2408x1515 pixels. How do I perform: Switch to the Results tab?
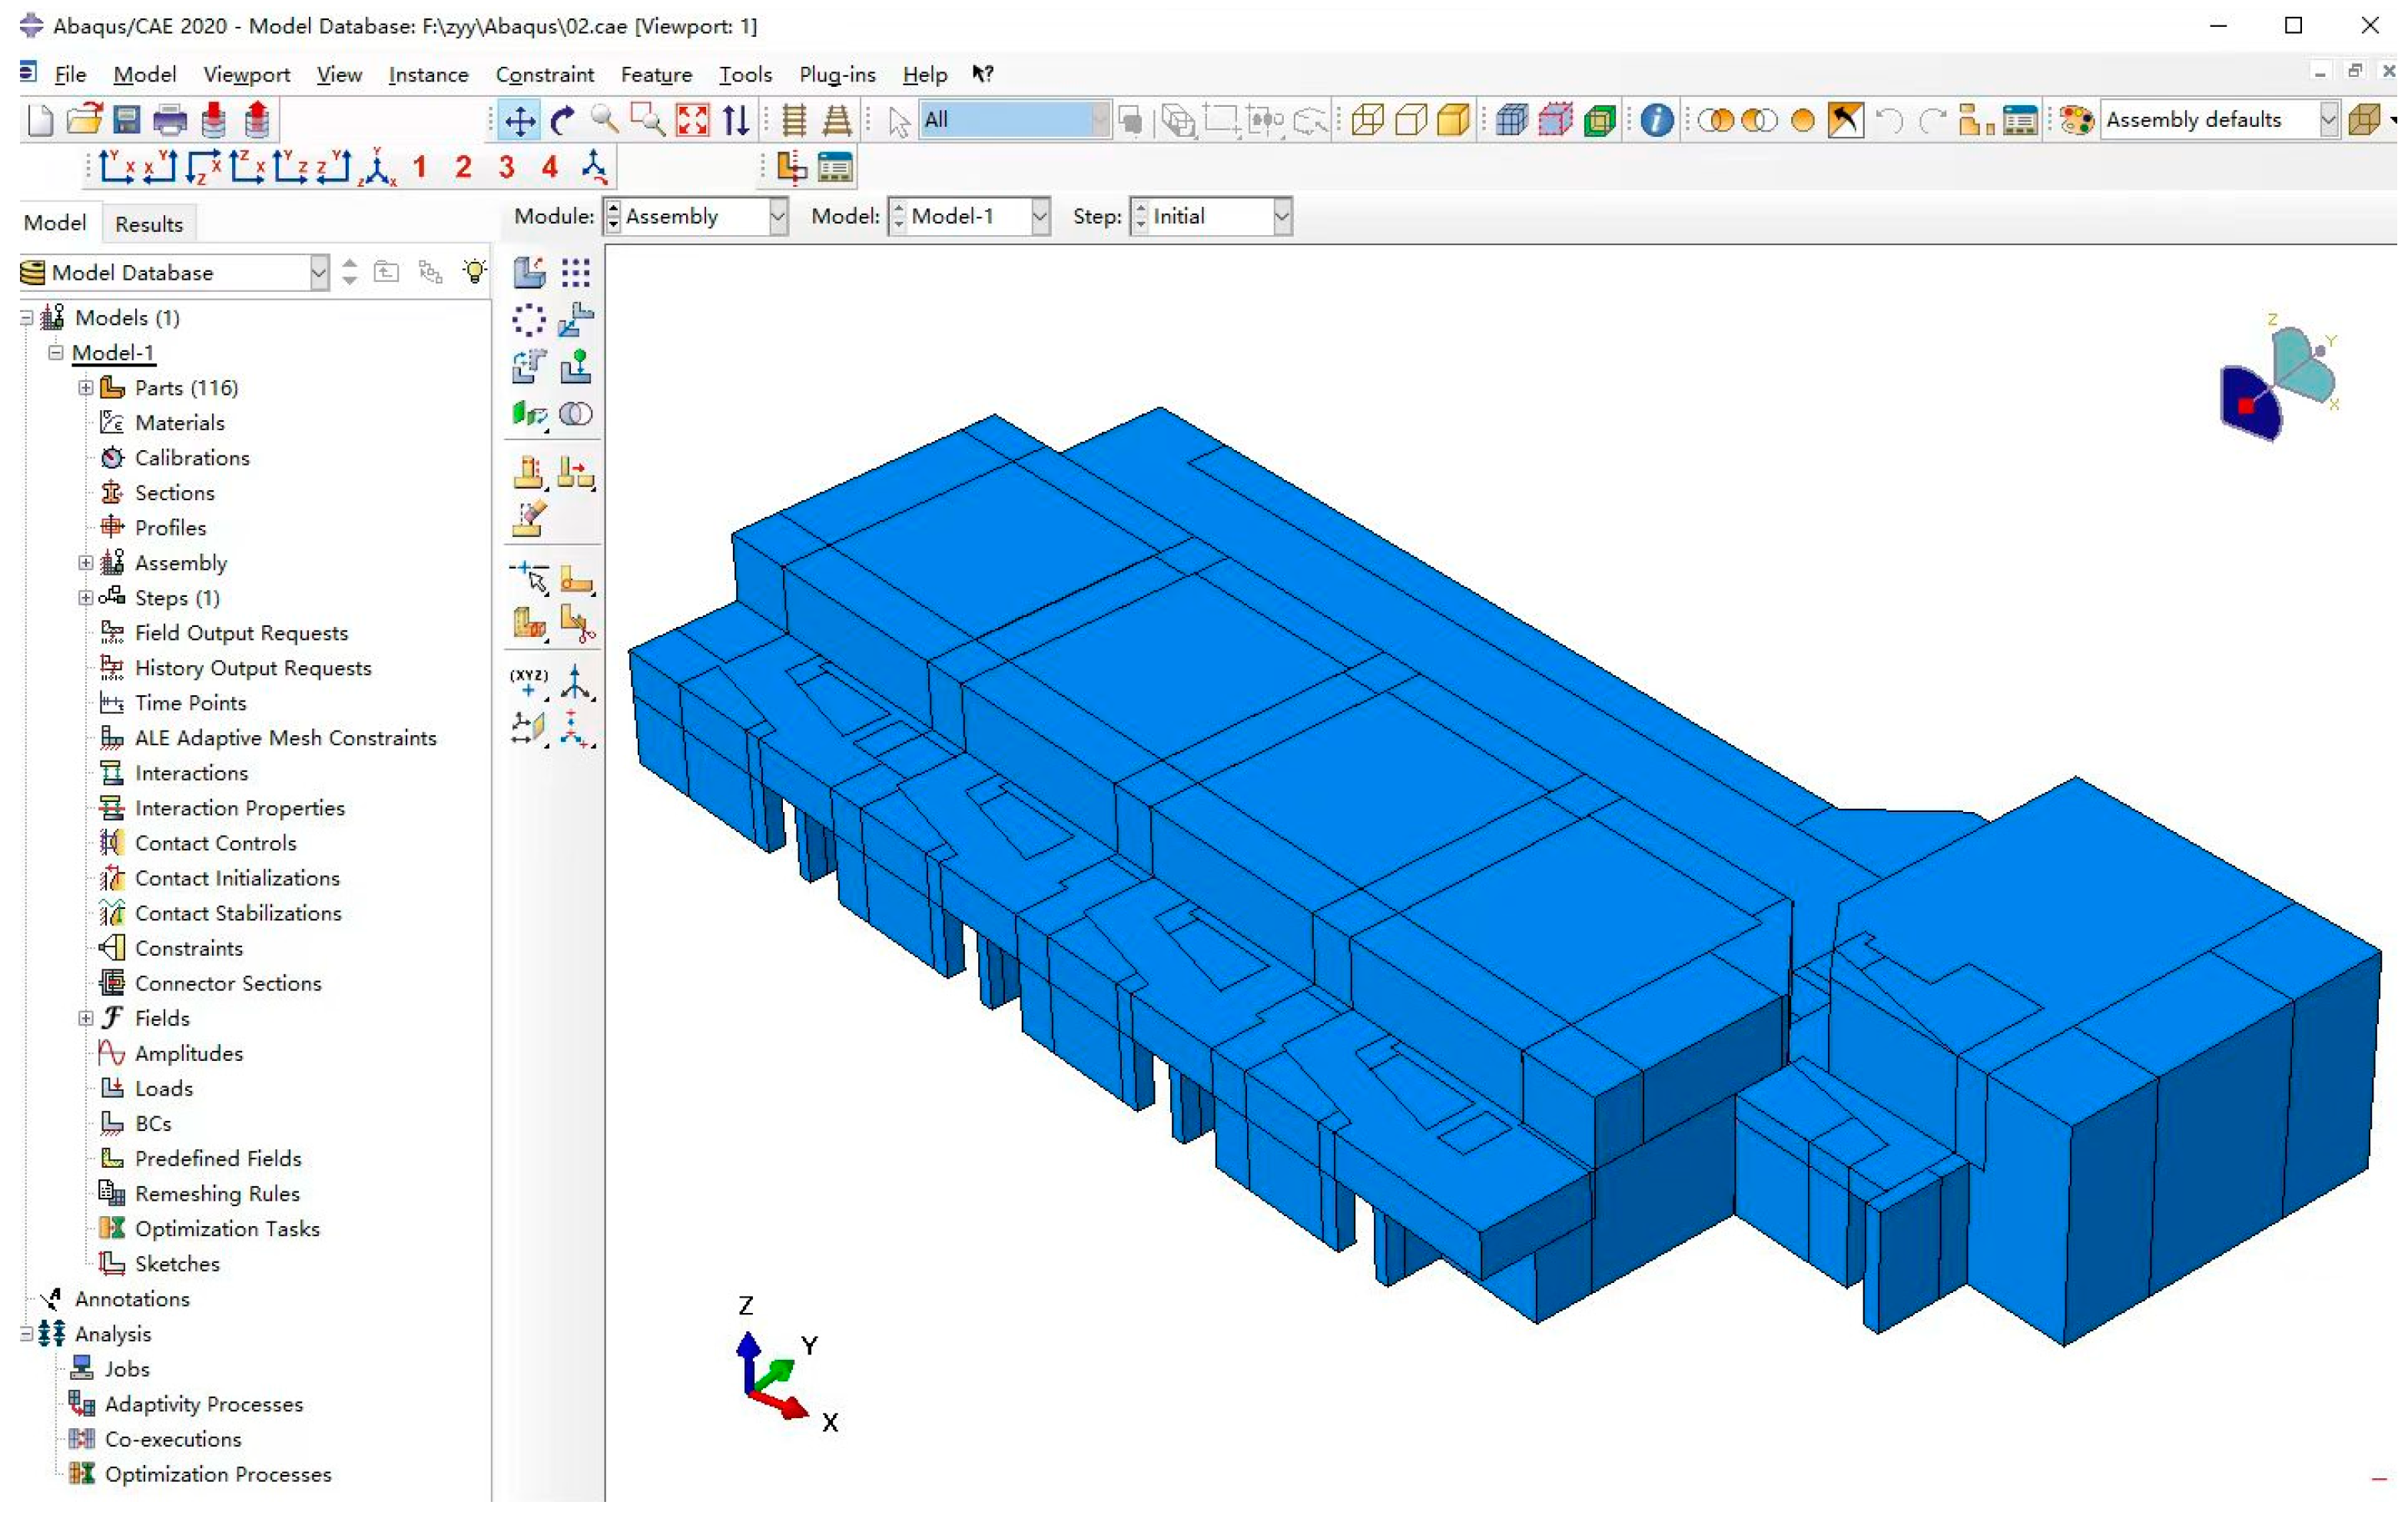(148, 224)
